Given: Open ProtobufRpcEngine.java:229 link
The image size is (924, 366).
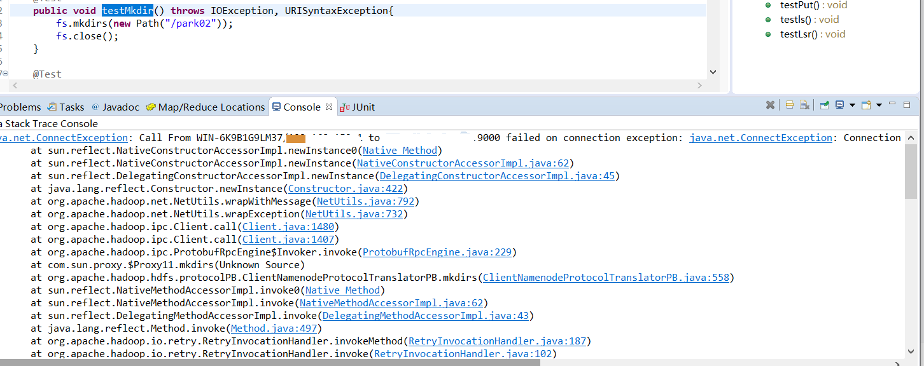Looking at the screenshot, I should coord(437,252).
